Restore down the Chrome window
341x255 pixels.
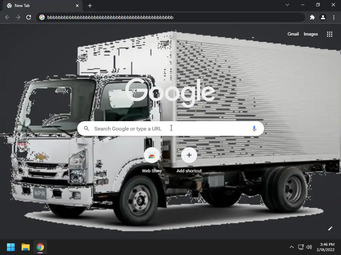click(x=318, y=5)
